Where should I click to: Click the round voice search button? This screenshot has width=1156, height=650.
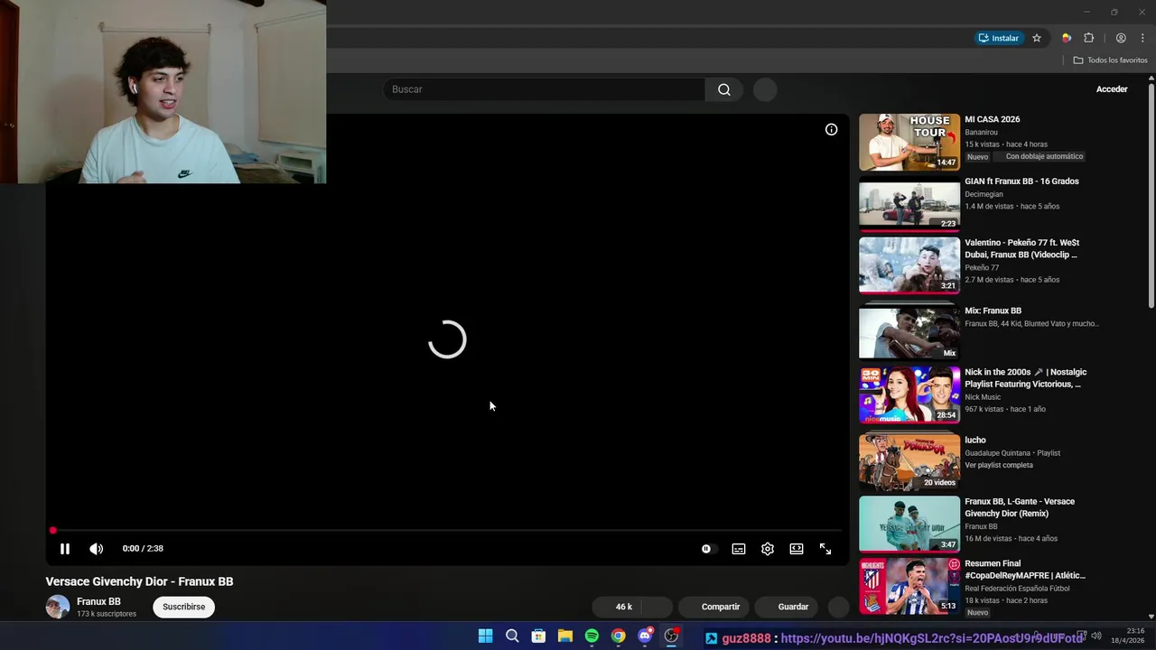point(765,89)
